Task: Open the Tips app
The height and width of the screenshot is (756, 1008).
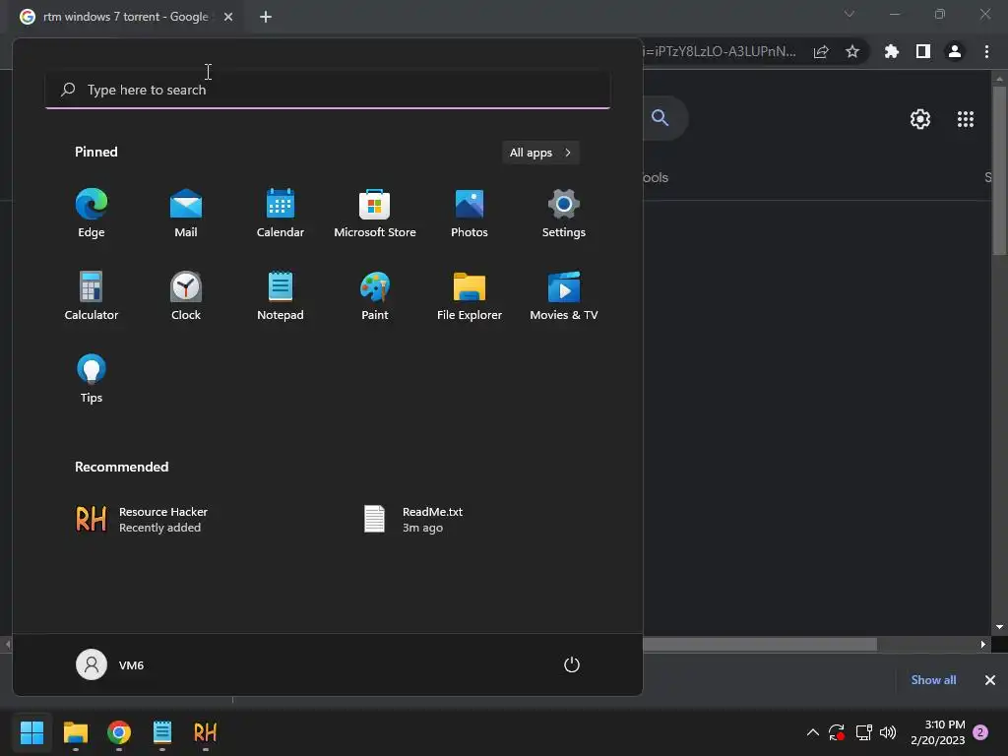Action: coord(92,379)
